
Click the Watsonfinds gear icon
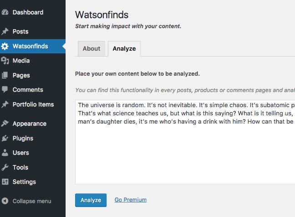point(5,46)
